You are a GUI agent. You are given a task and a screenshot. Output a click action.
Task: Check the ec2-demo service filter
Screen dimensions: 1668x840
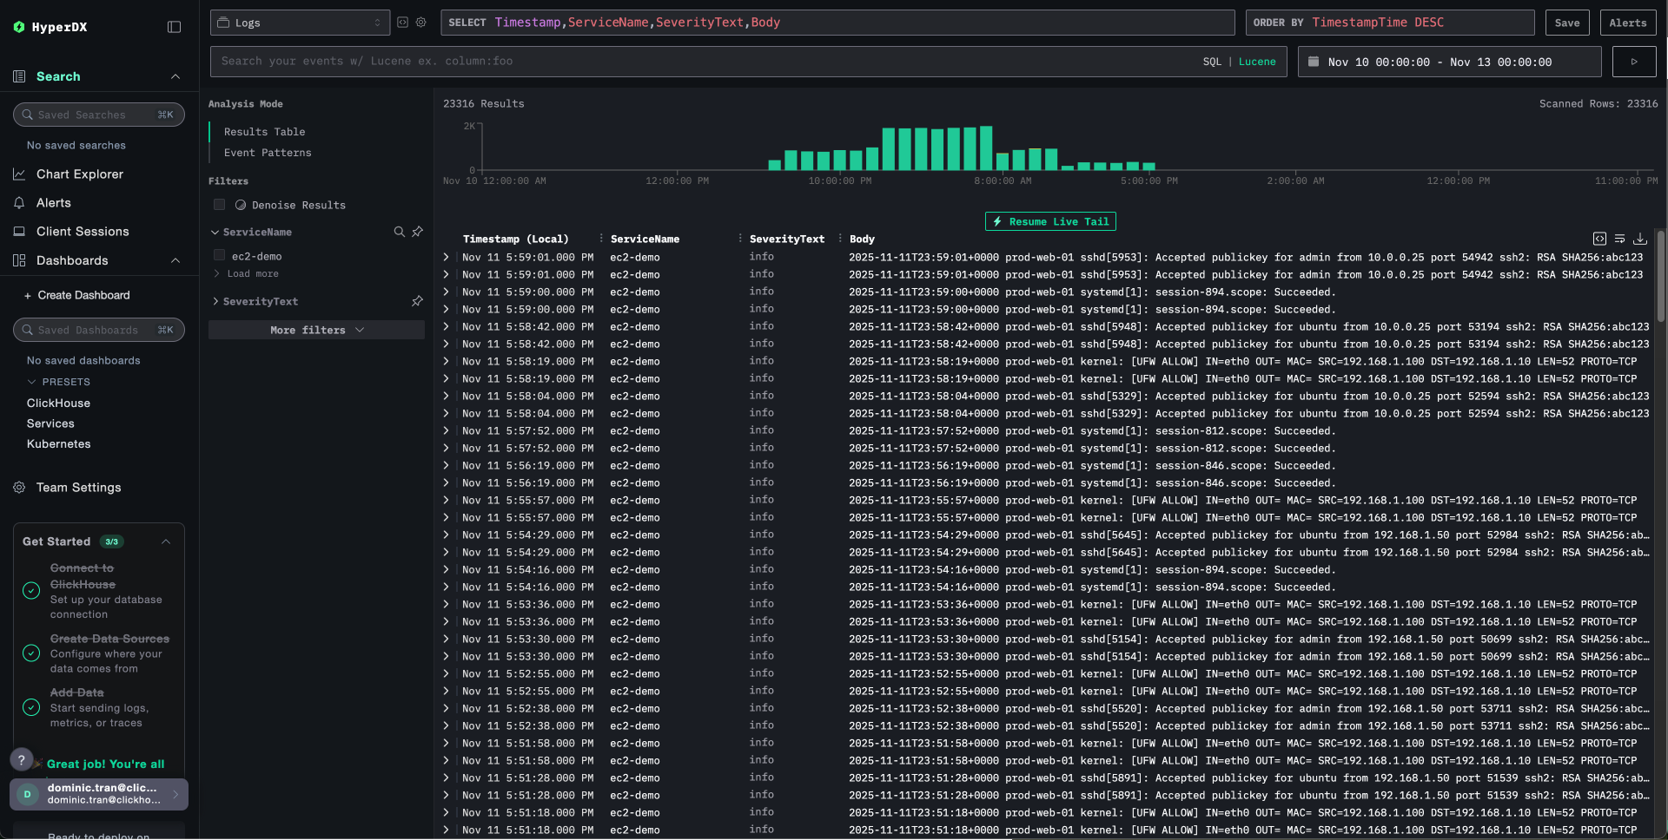pyautogui.click(x=219, y=255)
